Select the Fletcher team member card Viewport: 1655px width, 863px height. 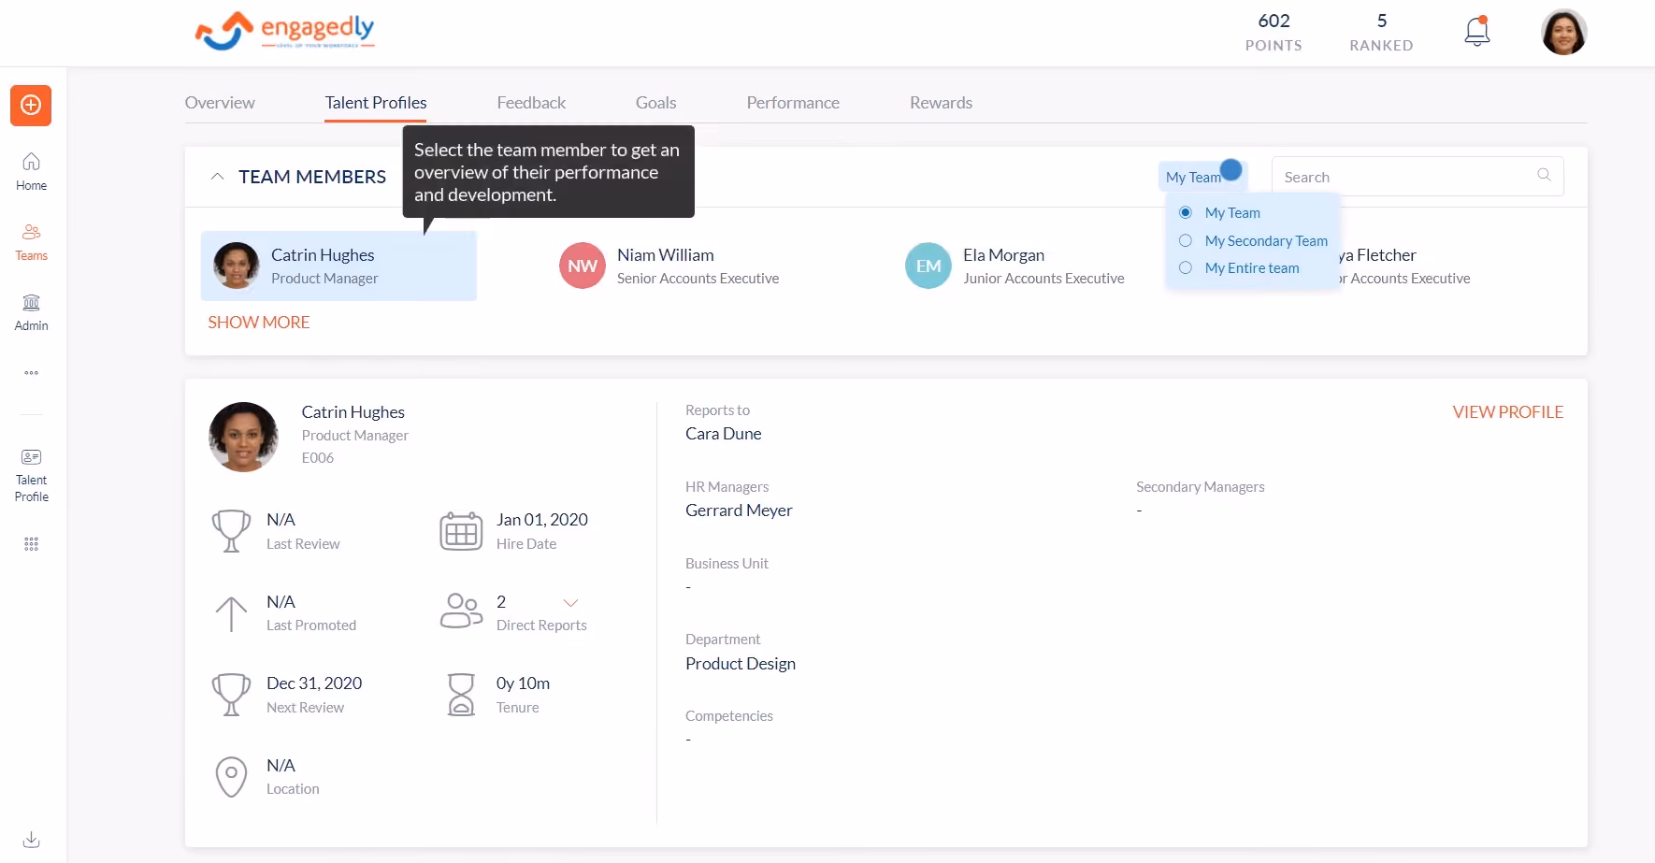click(1403, 266)
